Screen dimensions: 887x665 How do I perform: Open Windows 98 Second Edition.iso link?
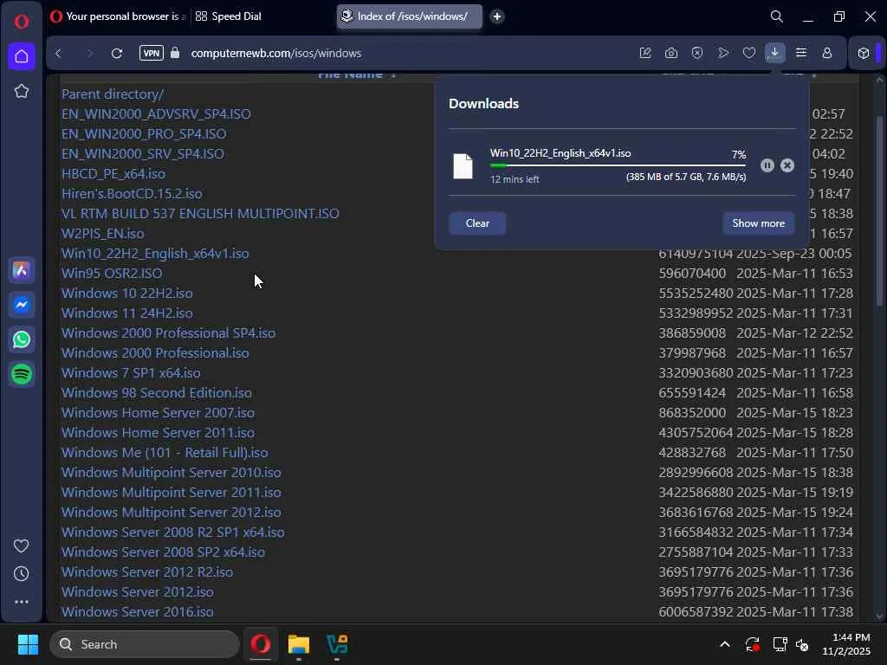157,392
